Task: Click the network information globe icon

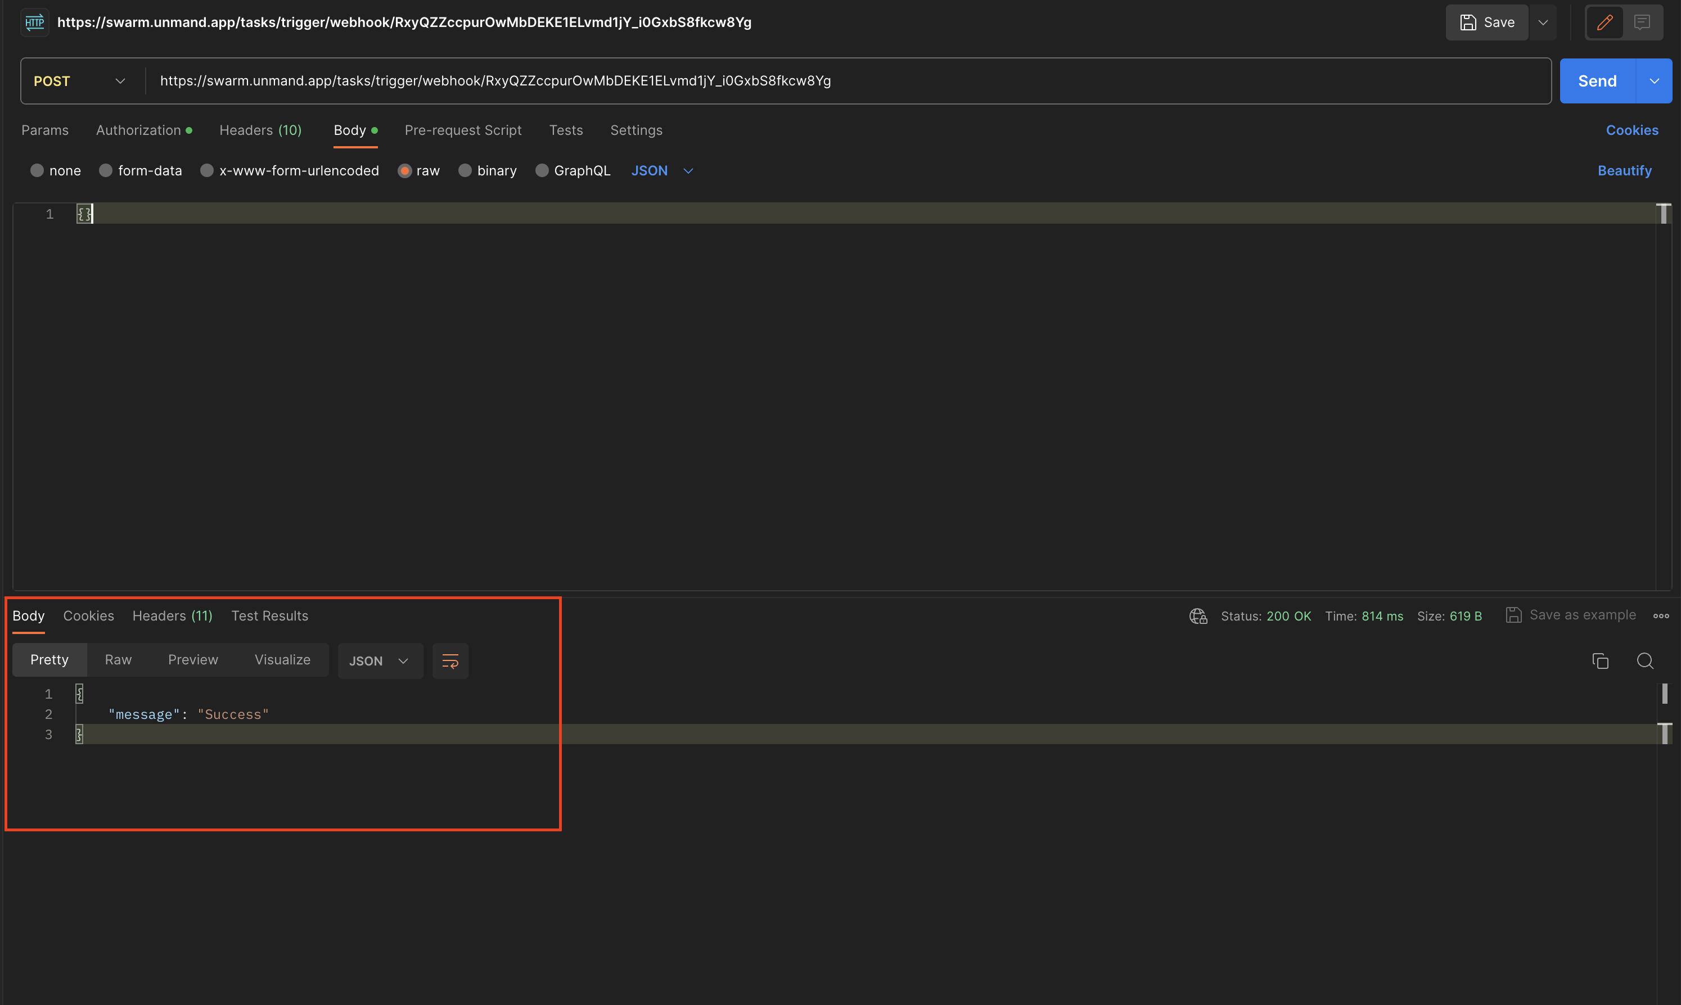Action: pos(1197,615)
